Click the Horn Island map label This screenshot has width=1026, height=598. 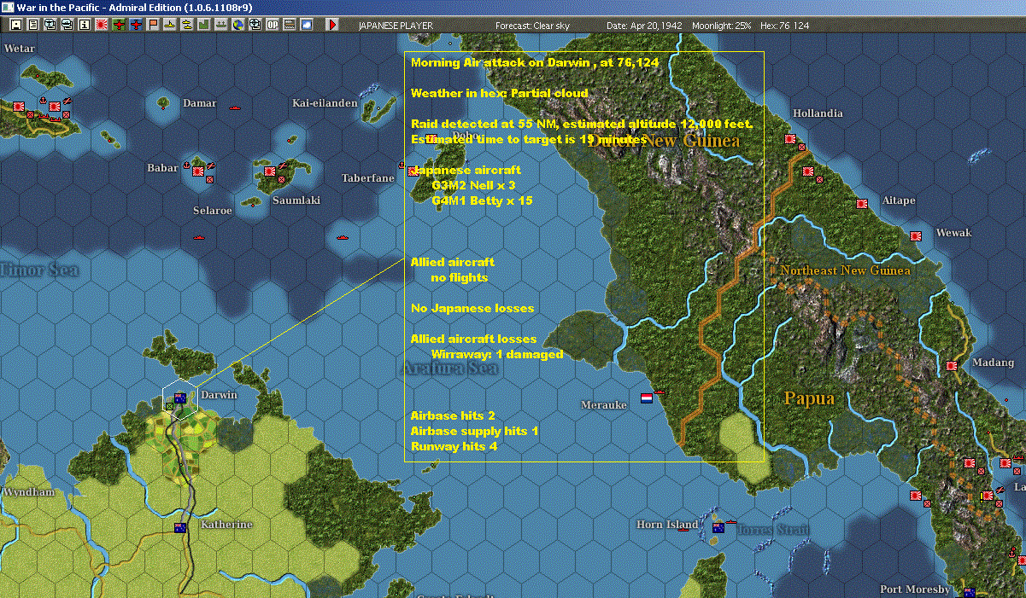tap(667, 525)
